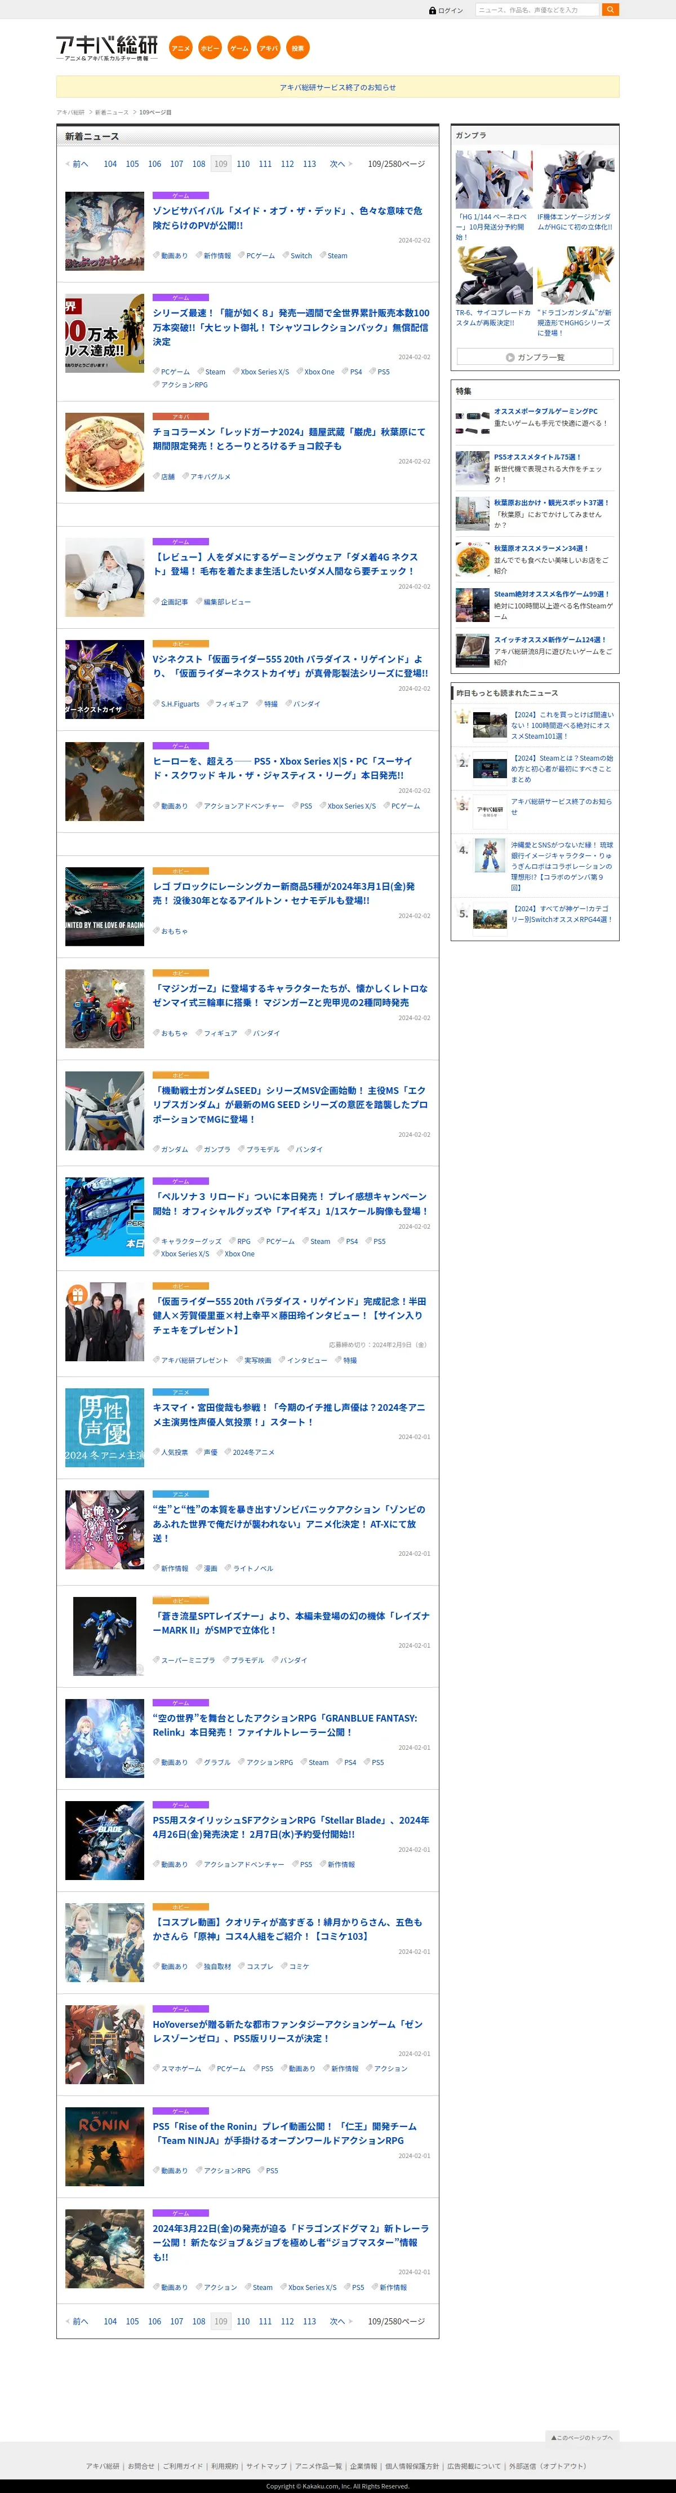Open the ガンプラ一覧 button in sidebar

[x=535, y=357]
